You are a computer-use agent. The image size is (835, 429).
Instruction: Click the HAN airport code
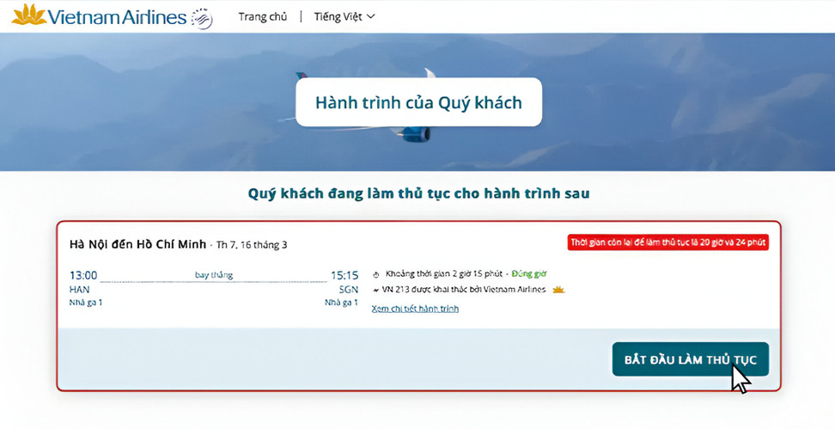click(x=79, y=290)
